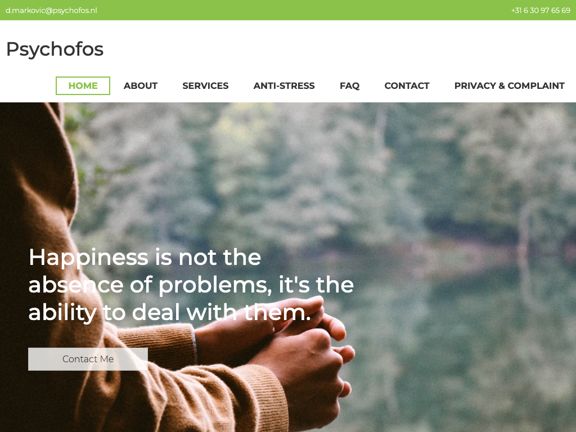Click the green top contact bar
The height and width of the screenshot is (432, 576).
click(x=288, y=10)
